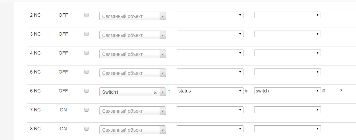This screenshot has height=140, width=356.
Task: Check the checkbox in the 8 NC row
Action: coord(86,129)
